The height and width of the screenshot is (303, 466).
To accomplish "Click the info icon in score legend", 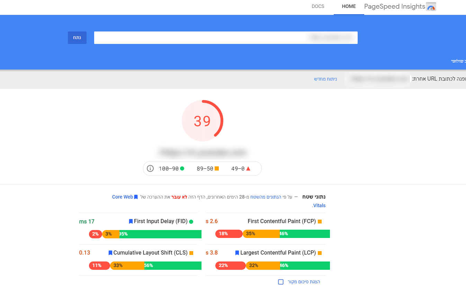I will click(150, 168).
